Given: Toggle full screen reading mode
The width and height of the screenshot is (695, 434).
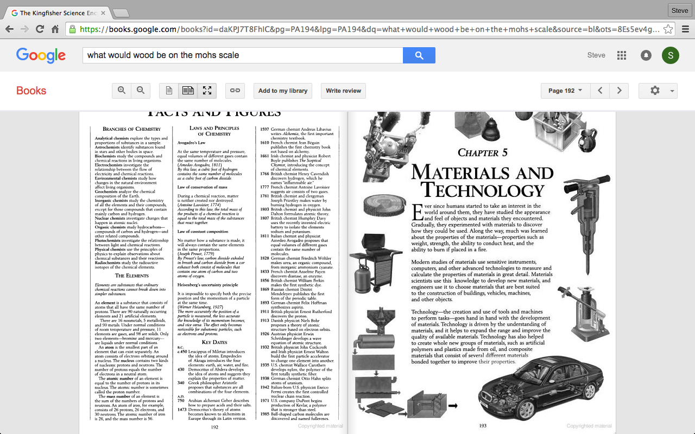Looking at the screenshot, I should [x=207, y=91].
